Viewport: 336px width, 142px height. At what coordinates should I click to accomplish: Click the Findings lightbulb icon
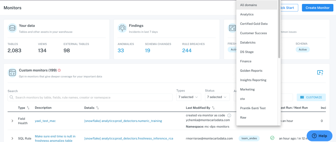coord(122,28)
